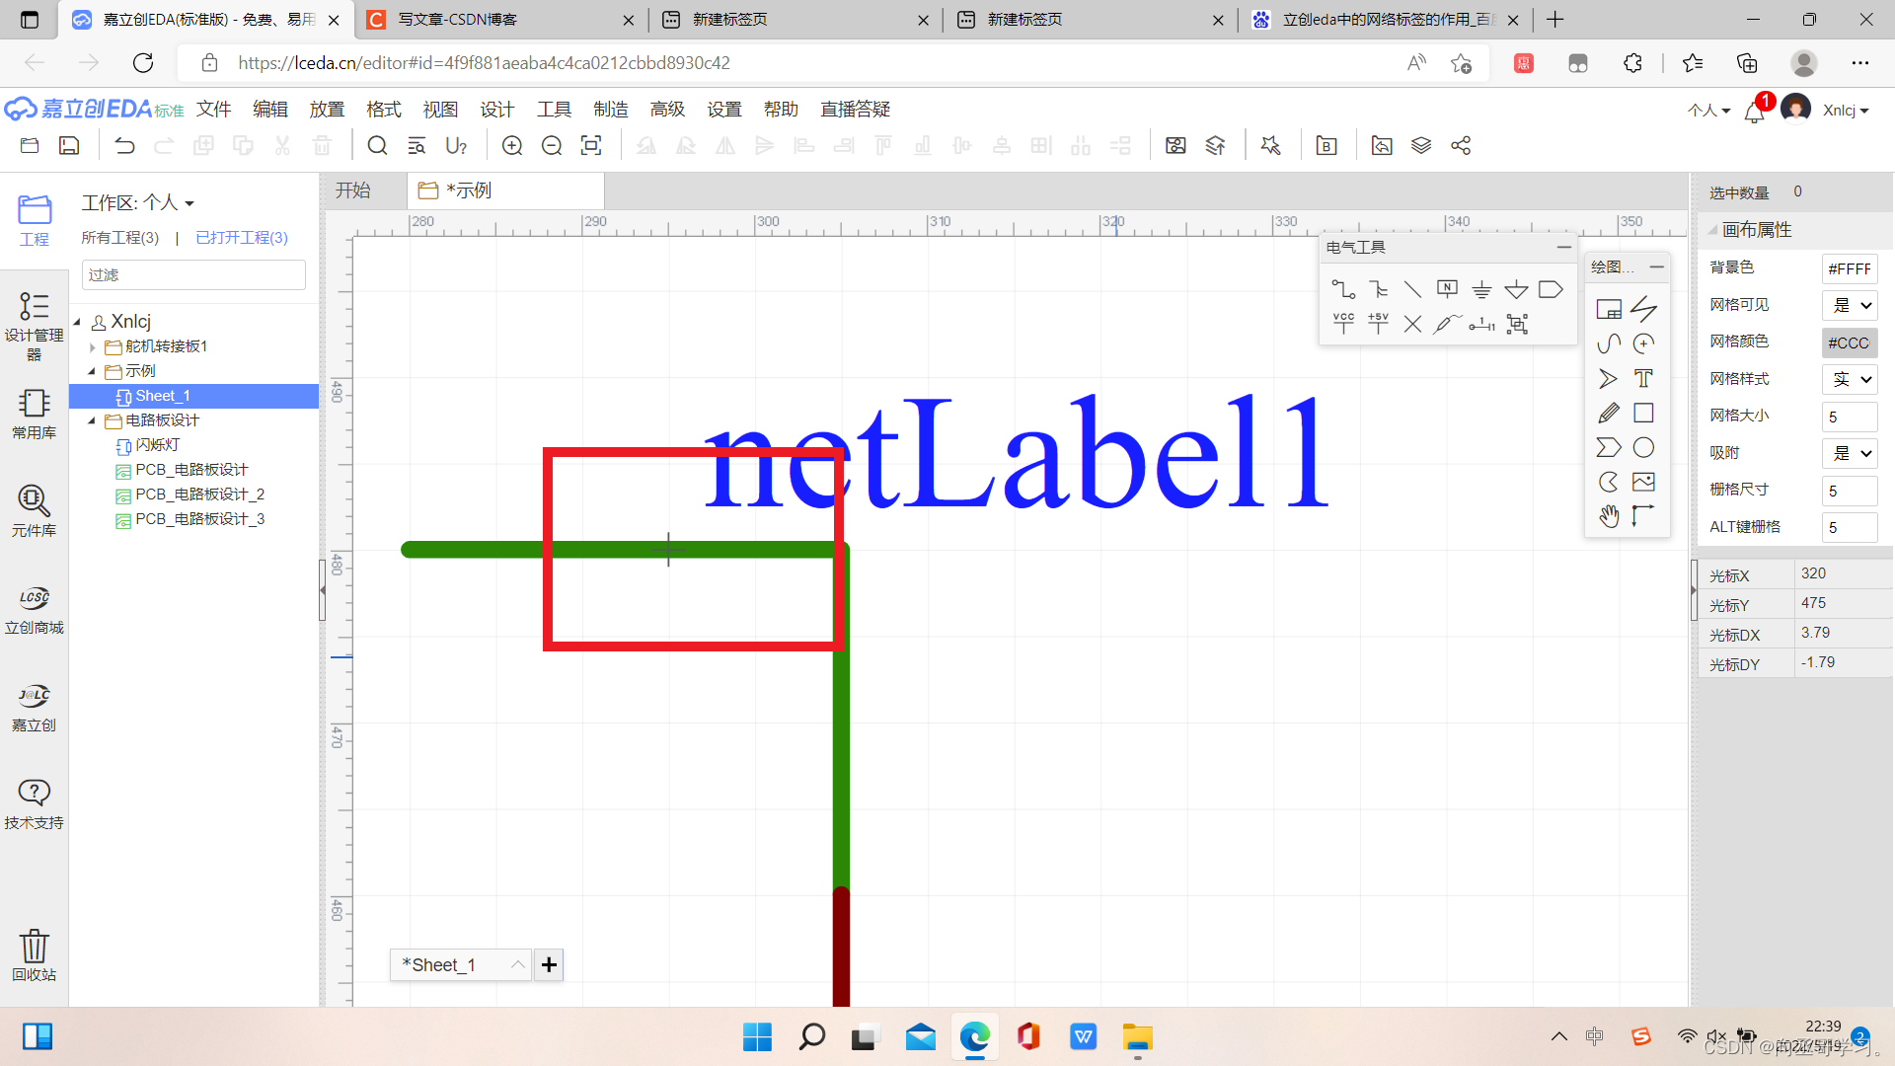The width and height of the screenshot is (1895, 1066).
Task: Select the Net Label tool
Action: coord(1447,289)
